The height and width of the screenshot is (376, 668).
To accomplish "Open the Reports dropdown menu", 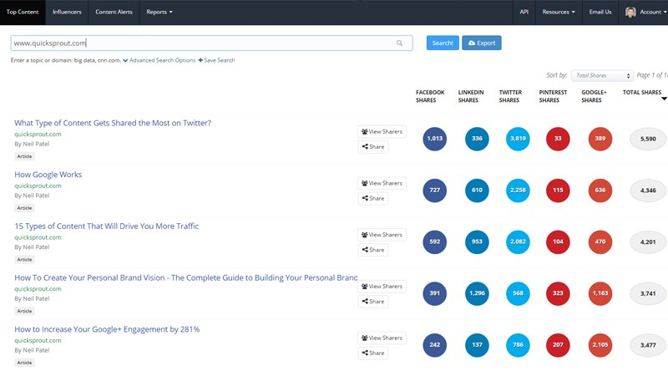I will click(x=159, y=12).
